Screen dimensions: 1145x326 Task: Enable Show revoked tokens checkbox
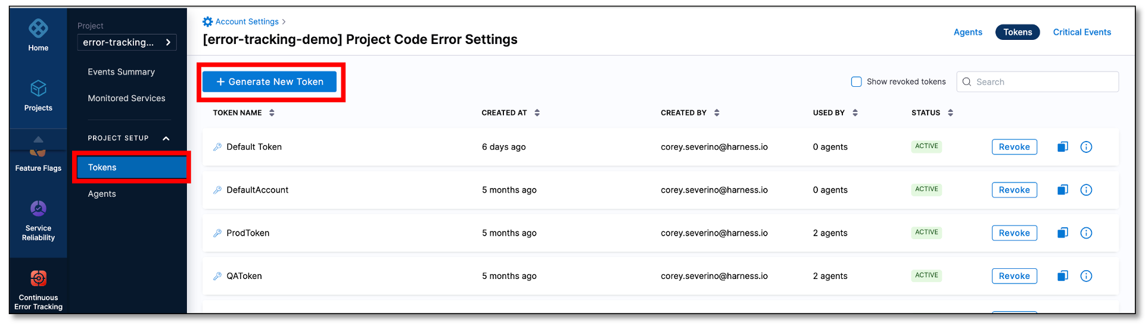click(x=856, y=82)
